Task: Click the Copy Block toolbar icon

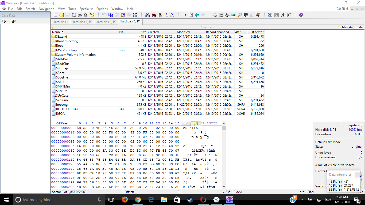Action: pos(111,15)
